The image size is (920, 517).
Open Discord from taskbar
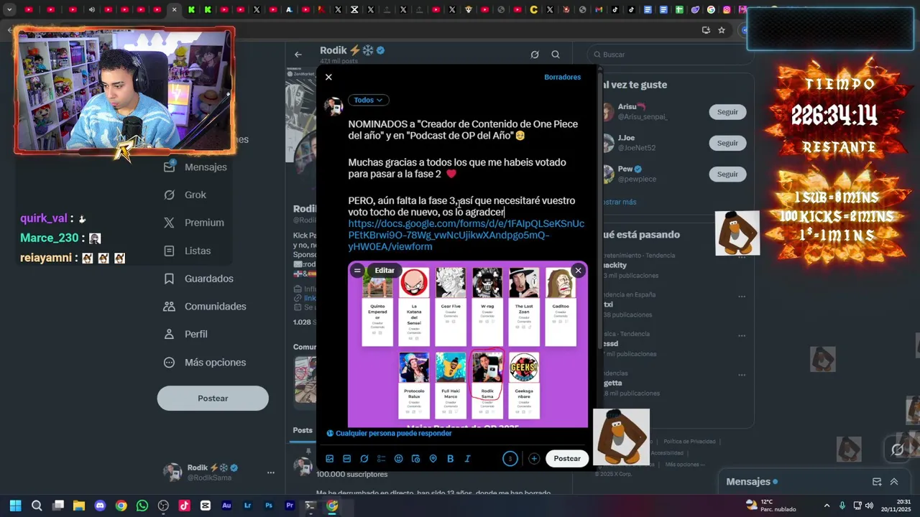[100, 506]
